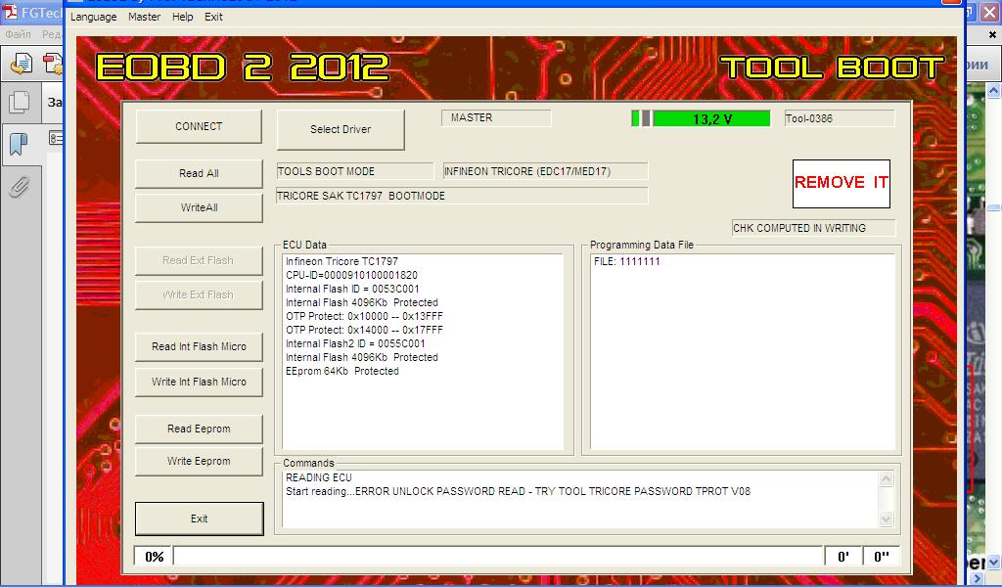Open the Master menu

(x=144, y=17)
